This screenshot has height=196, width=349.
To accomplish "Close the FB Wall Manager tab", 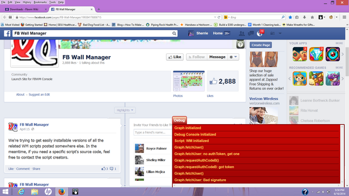I will click(x=92, y=9).
